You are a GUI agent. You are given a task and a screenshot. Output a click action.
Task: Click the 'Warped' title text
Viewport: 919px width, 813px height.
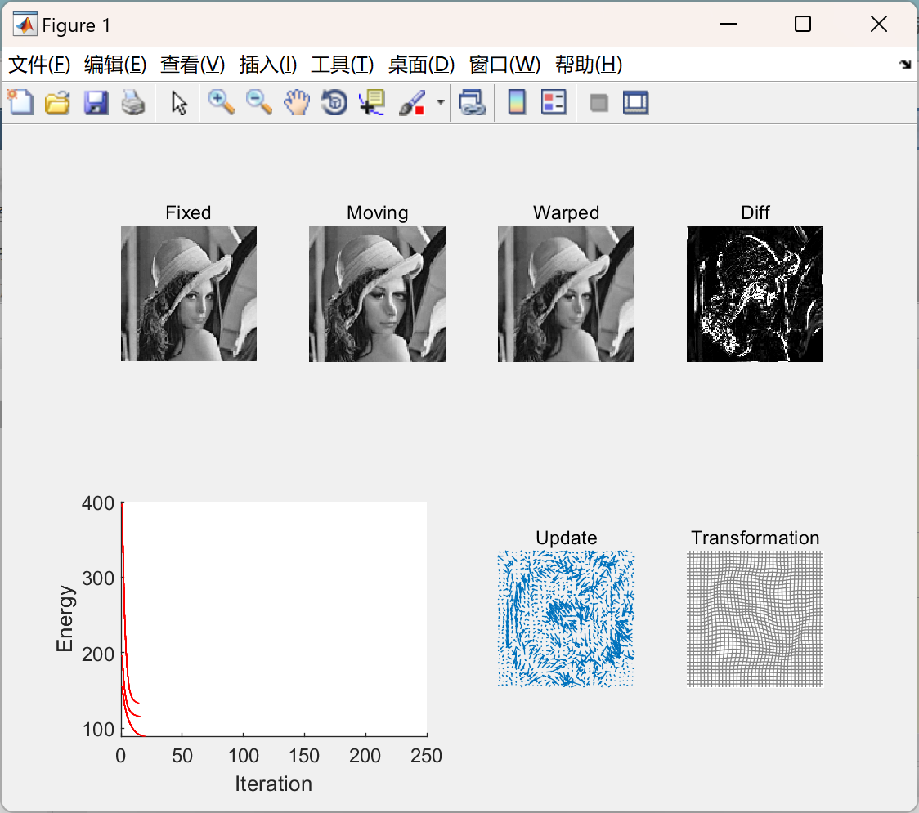point(566,212)
